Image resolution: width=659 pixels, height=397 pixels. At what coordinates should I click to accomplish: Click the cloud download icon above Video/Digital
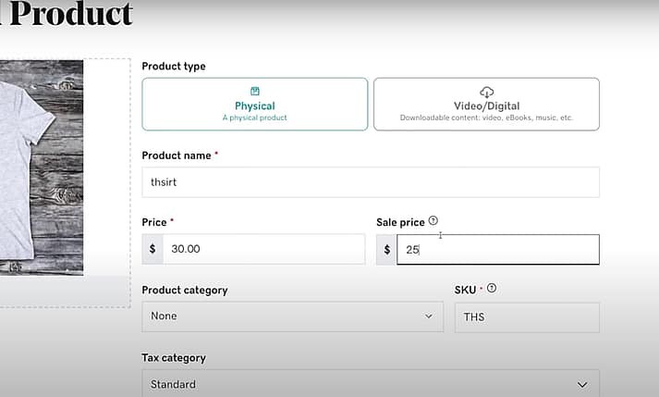(x=486, y=92)
